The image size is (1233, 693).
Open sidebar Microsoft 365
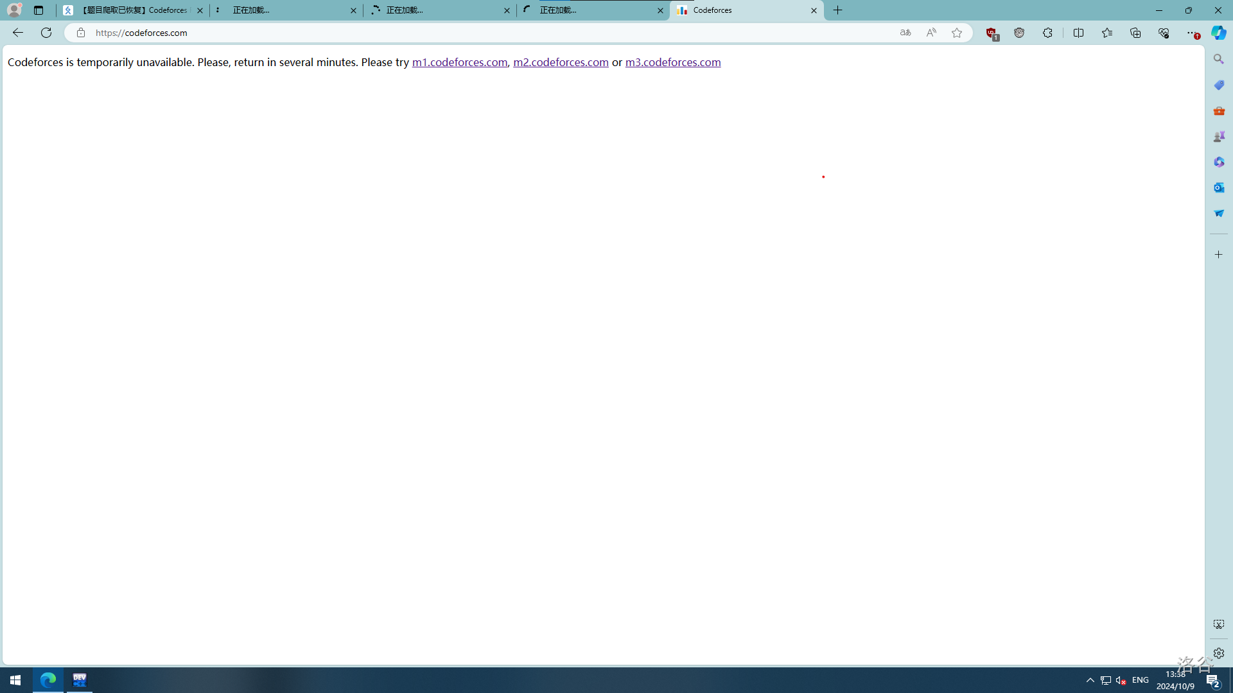[1219, 162]
